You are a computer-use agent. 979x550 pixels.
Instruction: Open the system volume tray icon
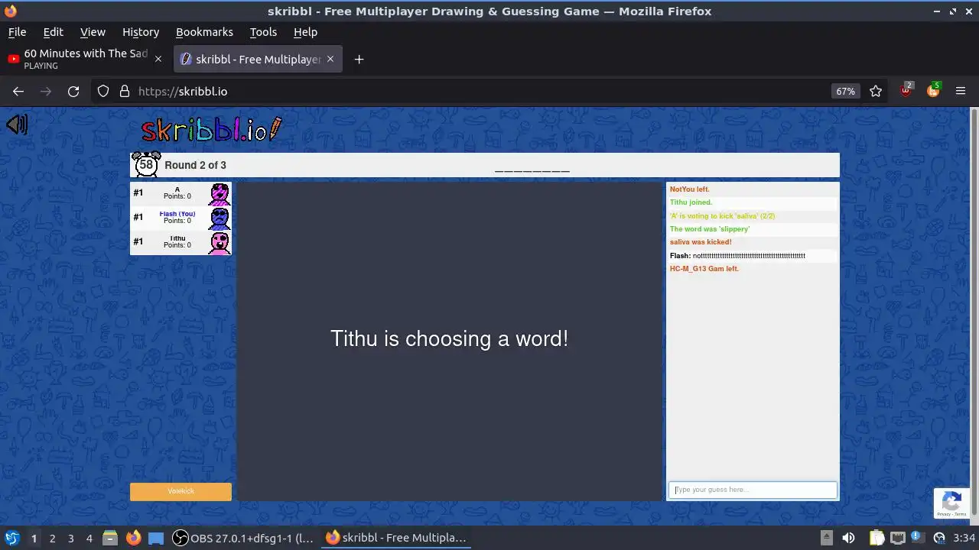coord(848,538)
